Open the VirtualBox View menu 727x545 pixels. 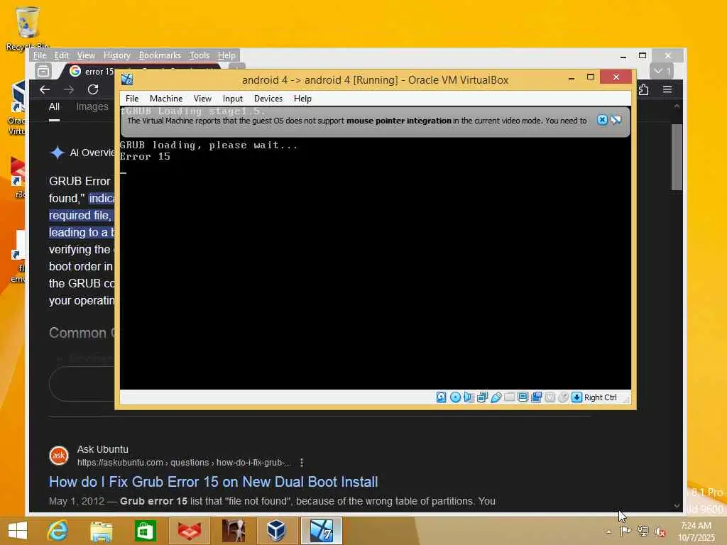coord(202,99)
